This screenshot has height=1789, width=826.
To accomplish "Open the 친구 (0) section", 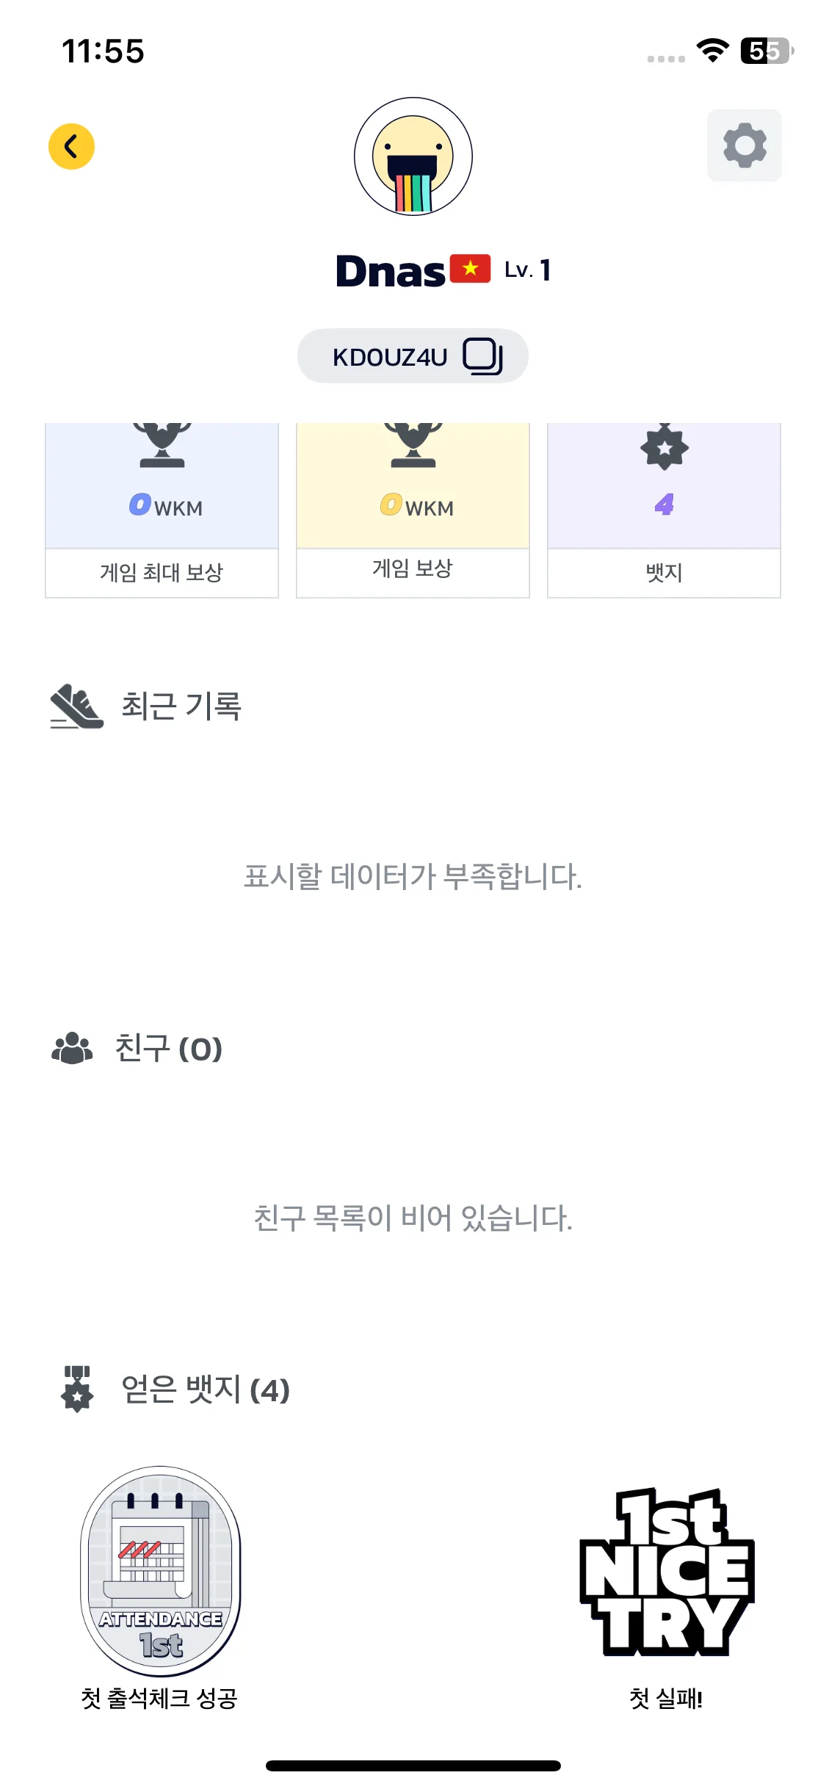I will (x=168, y=1048).
